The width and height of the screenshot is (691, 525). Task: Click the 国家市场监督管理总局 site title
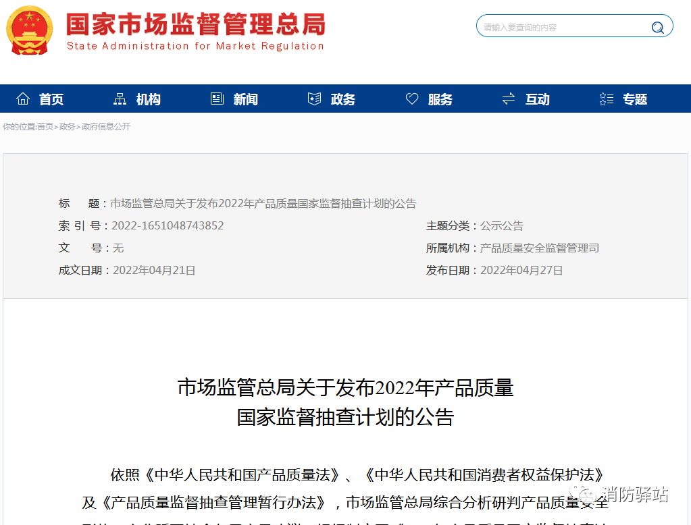pos(195,25)
